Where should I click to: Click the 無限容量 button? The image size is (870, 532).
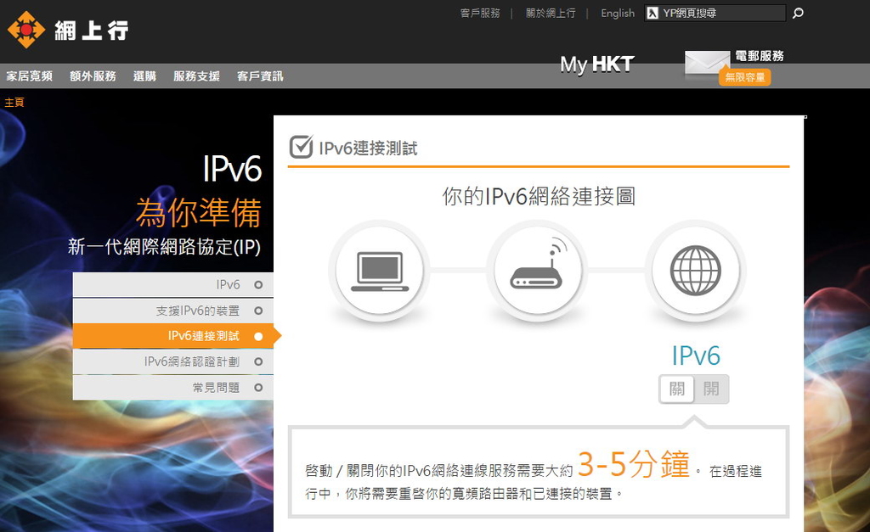pyautogui.click(x=743, y=76)
